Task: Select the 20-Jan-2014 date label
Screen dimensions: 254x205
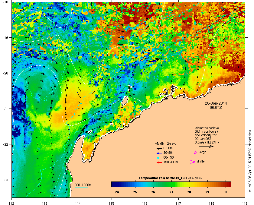Action: click(216, 103)
